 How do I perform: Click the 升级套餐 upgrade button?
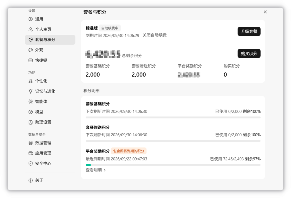[249, 31]
